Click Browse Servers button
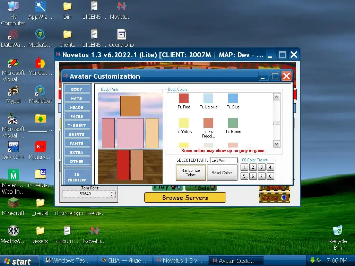 click(x=185, y=197)
